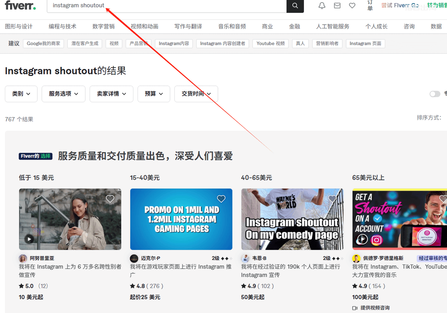
Task: Click the 4.8 (276) rating
Action: [147, 286]
